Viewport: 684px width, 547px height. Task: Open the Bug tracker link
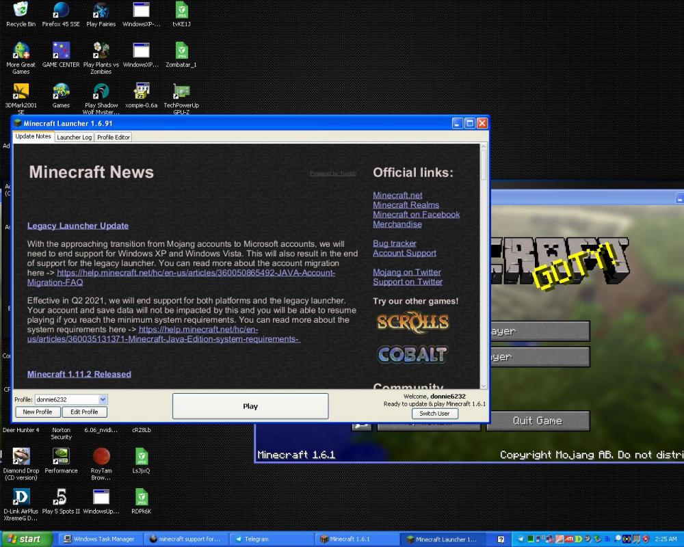[x=395, y=243]
